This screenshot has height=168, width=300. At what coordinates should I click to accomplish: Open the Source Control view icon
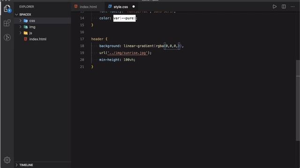tap(7, 37)
